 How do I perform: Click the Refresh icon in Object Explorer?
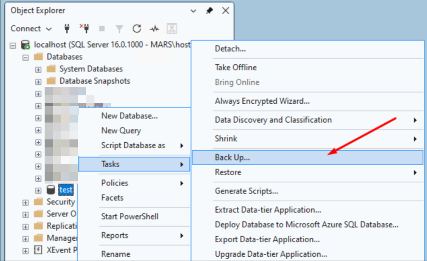[x=137, y=29]
